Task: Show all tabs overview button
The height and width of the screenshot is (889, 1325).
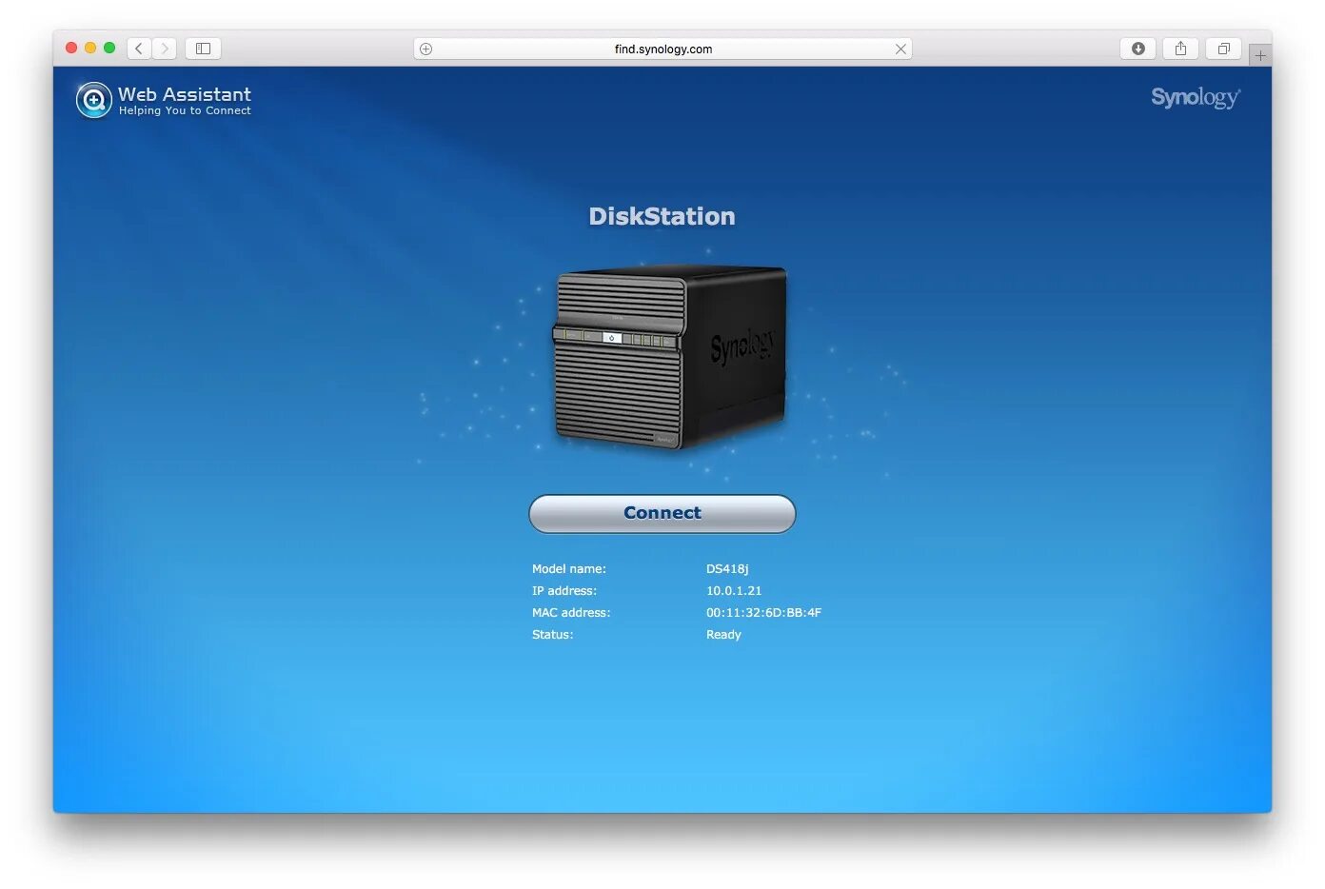Action: point(1223,49)
